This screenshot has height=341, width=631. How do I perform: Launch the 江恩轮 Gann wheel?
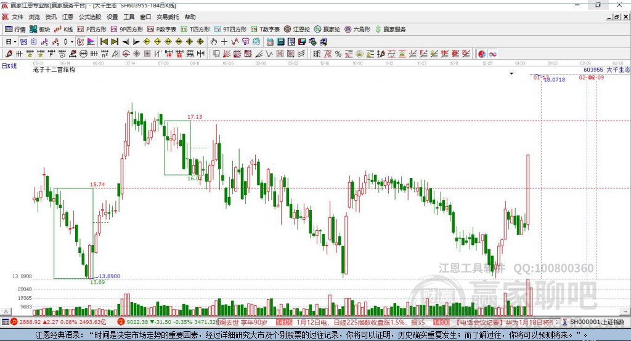(x=297, y=30)
